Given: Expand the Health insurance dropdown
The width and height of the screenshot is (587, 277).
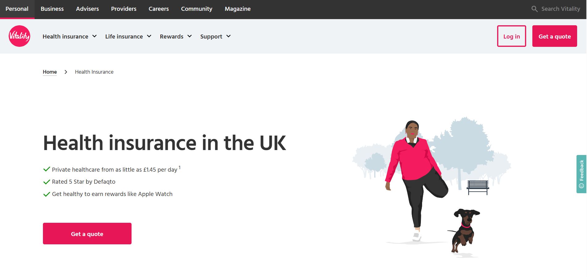Looking at the screenshot, I should click(69, 36).
